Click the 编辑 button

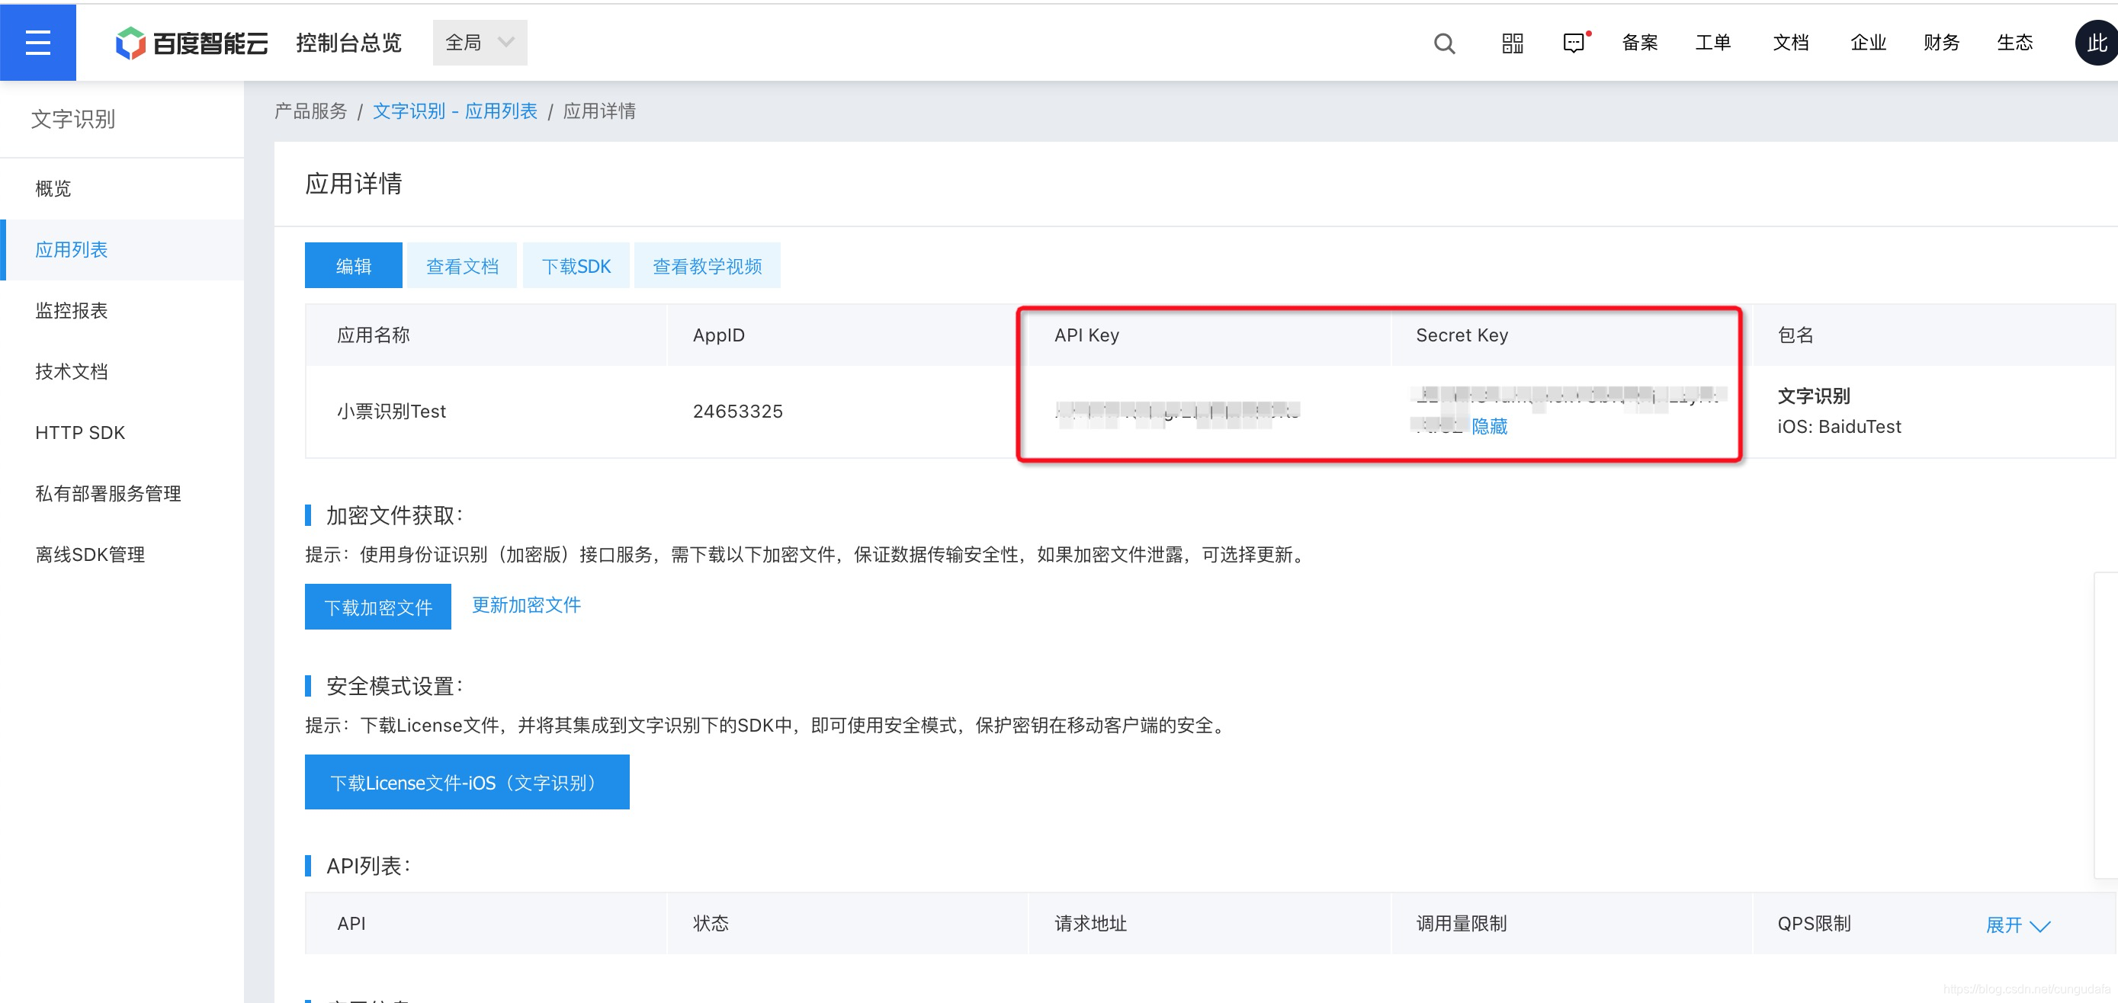pos(354,265)
